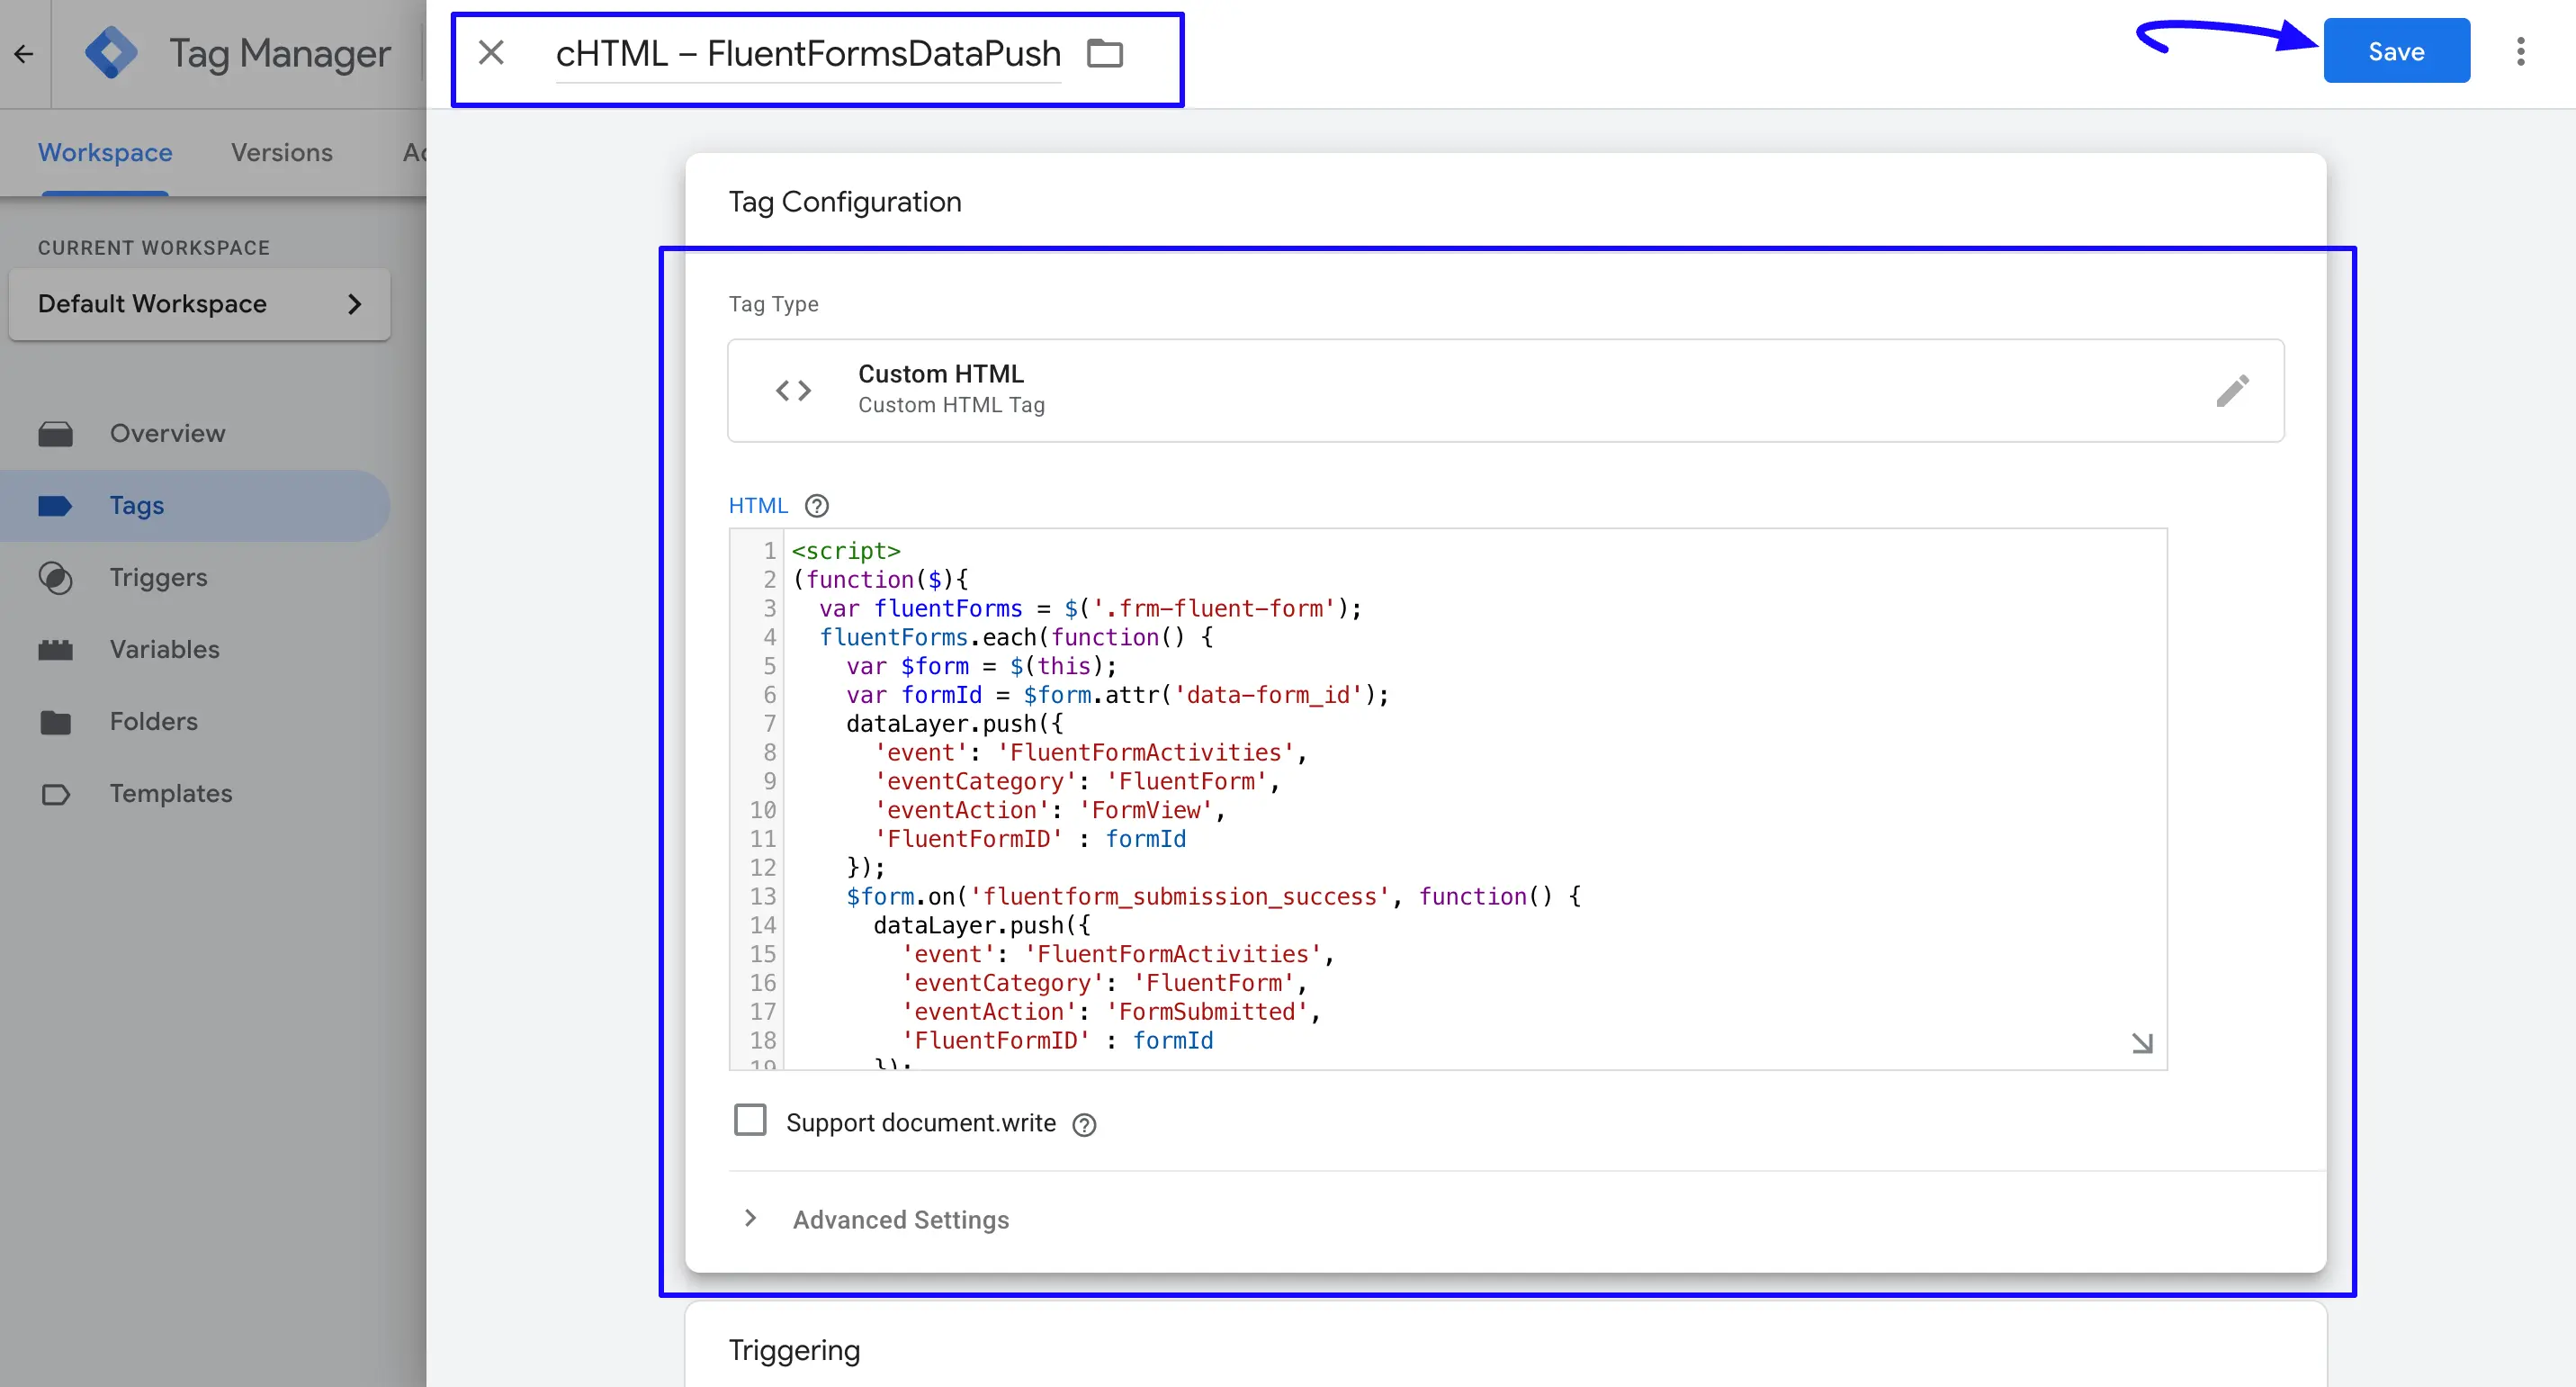Click help icon beside Support document.write
Screen dimensions: 2576x1387
tap(1084, 1125)
